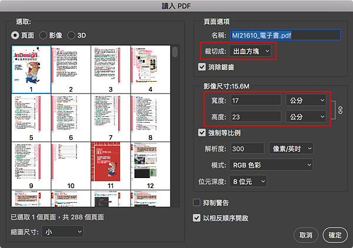Toggle the 消除鋸齒 checkbox
Viewport: 353px width, 248px height.
click(202, 67)
